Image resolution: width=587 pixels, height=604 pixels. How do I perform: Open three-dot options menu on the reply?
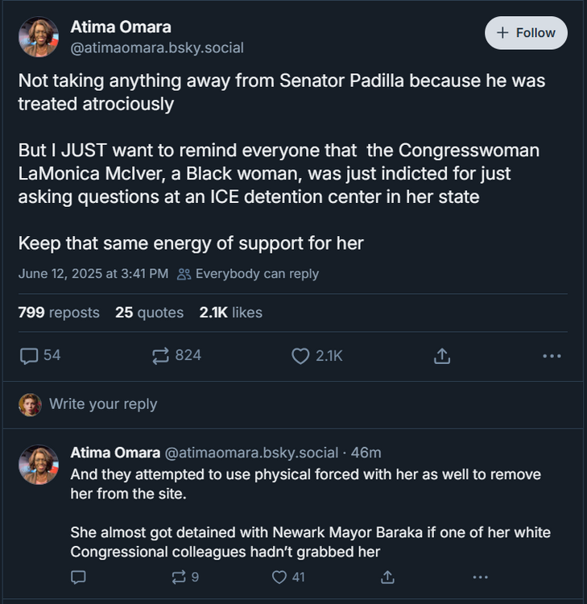(480, 577)
